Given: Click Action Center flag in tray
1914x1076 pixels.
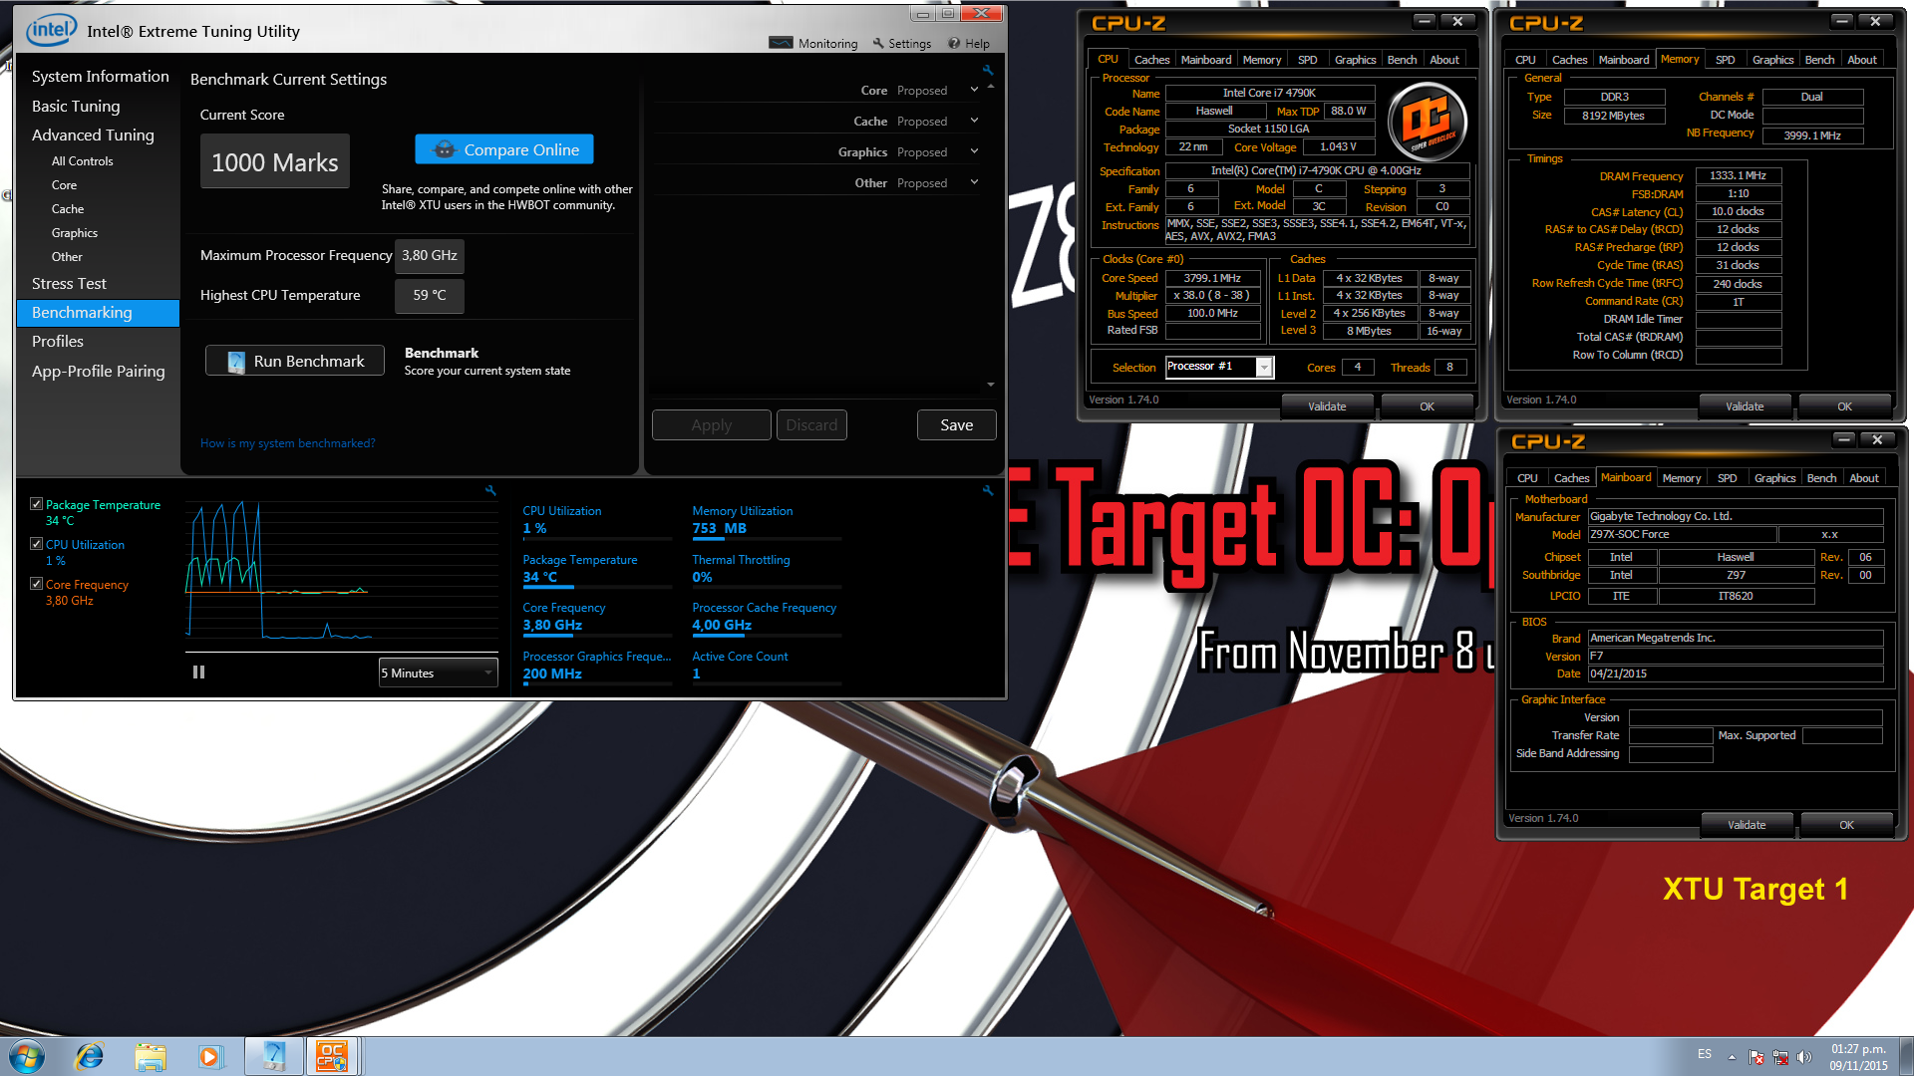Looking at the screenshot, I should [1756, 1057].
